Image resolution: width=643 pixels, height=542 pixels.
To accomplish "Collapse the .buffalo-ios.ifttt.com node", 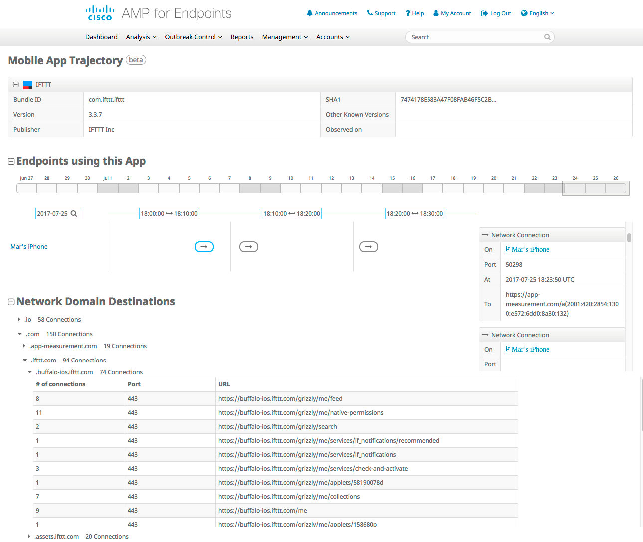I will [30, 372].
